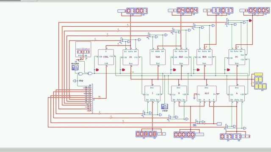Select the second AND gate driving the clock line

[x=90, y=73]
